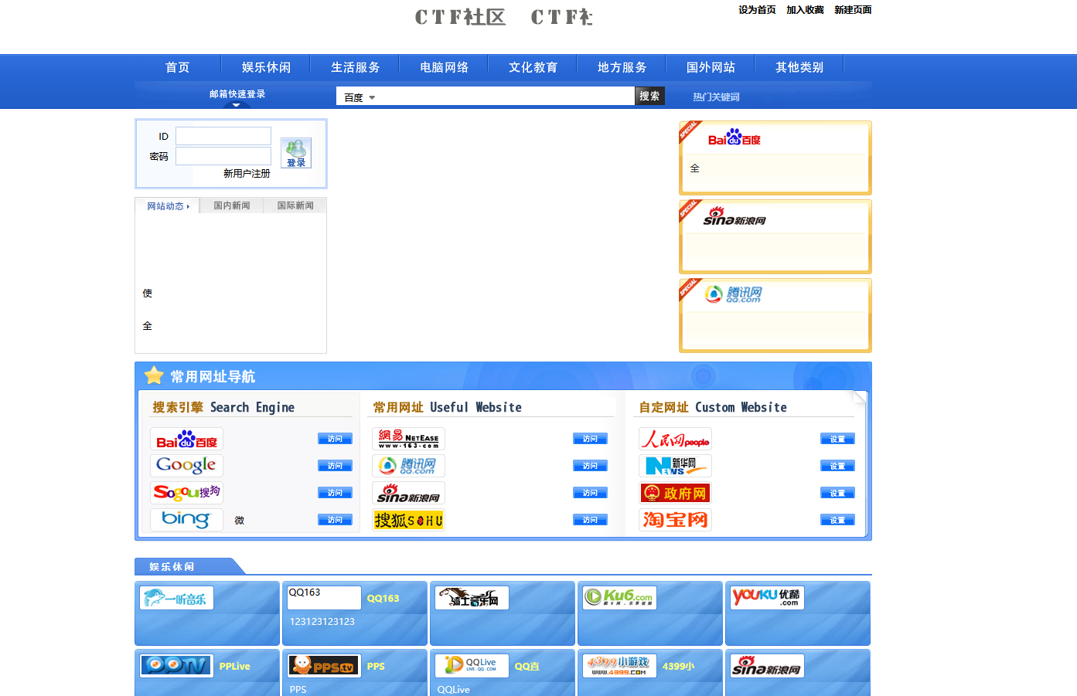Open the 一听音乐 tile logo
The height and width of the screenshot is (696, 1077).
tap(176, 598)
